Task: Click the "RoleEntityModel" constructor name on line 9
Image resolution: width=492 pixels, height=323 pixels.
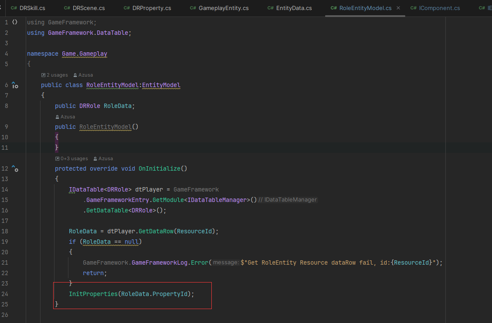Action: [x=105, y=127]
